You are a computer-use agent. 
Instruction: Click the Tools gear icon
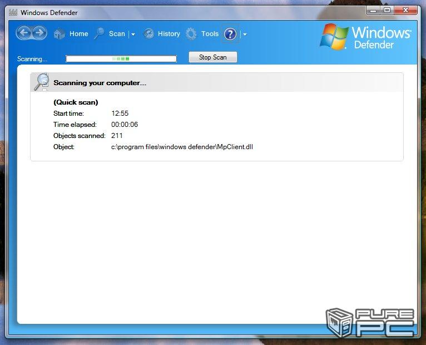(x=191, y=34)
